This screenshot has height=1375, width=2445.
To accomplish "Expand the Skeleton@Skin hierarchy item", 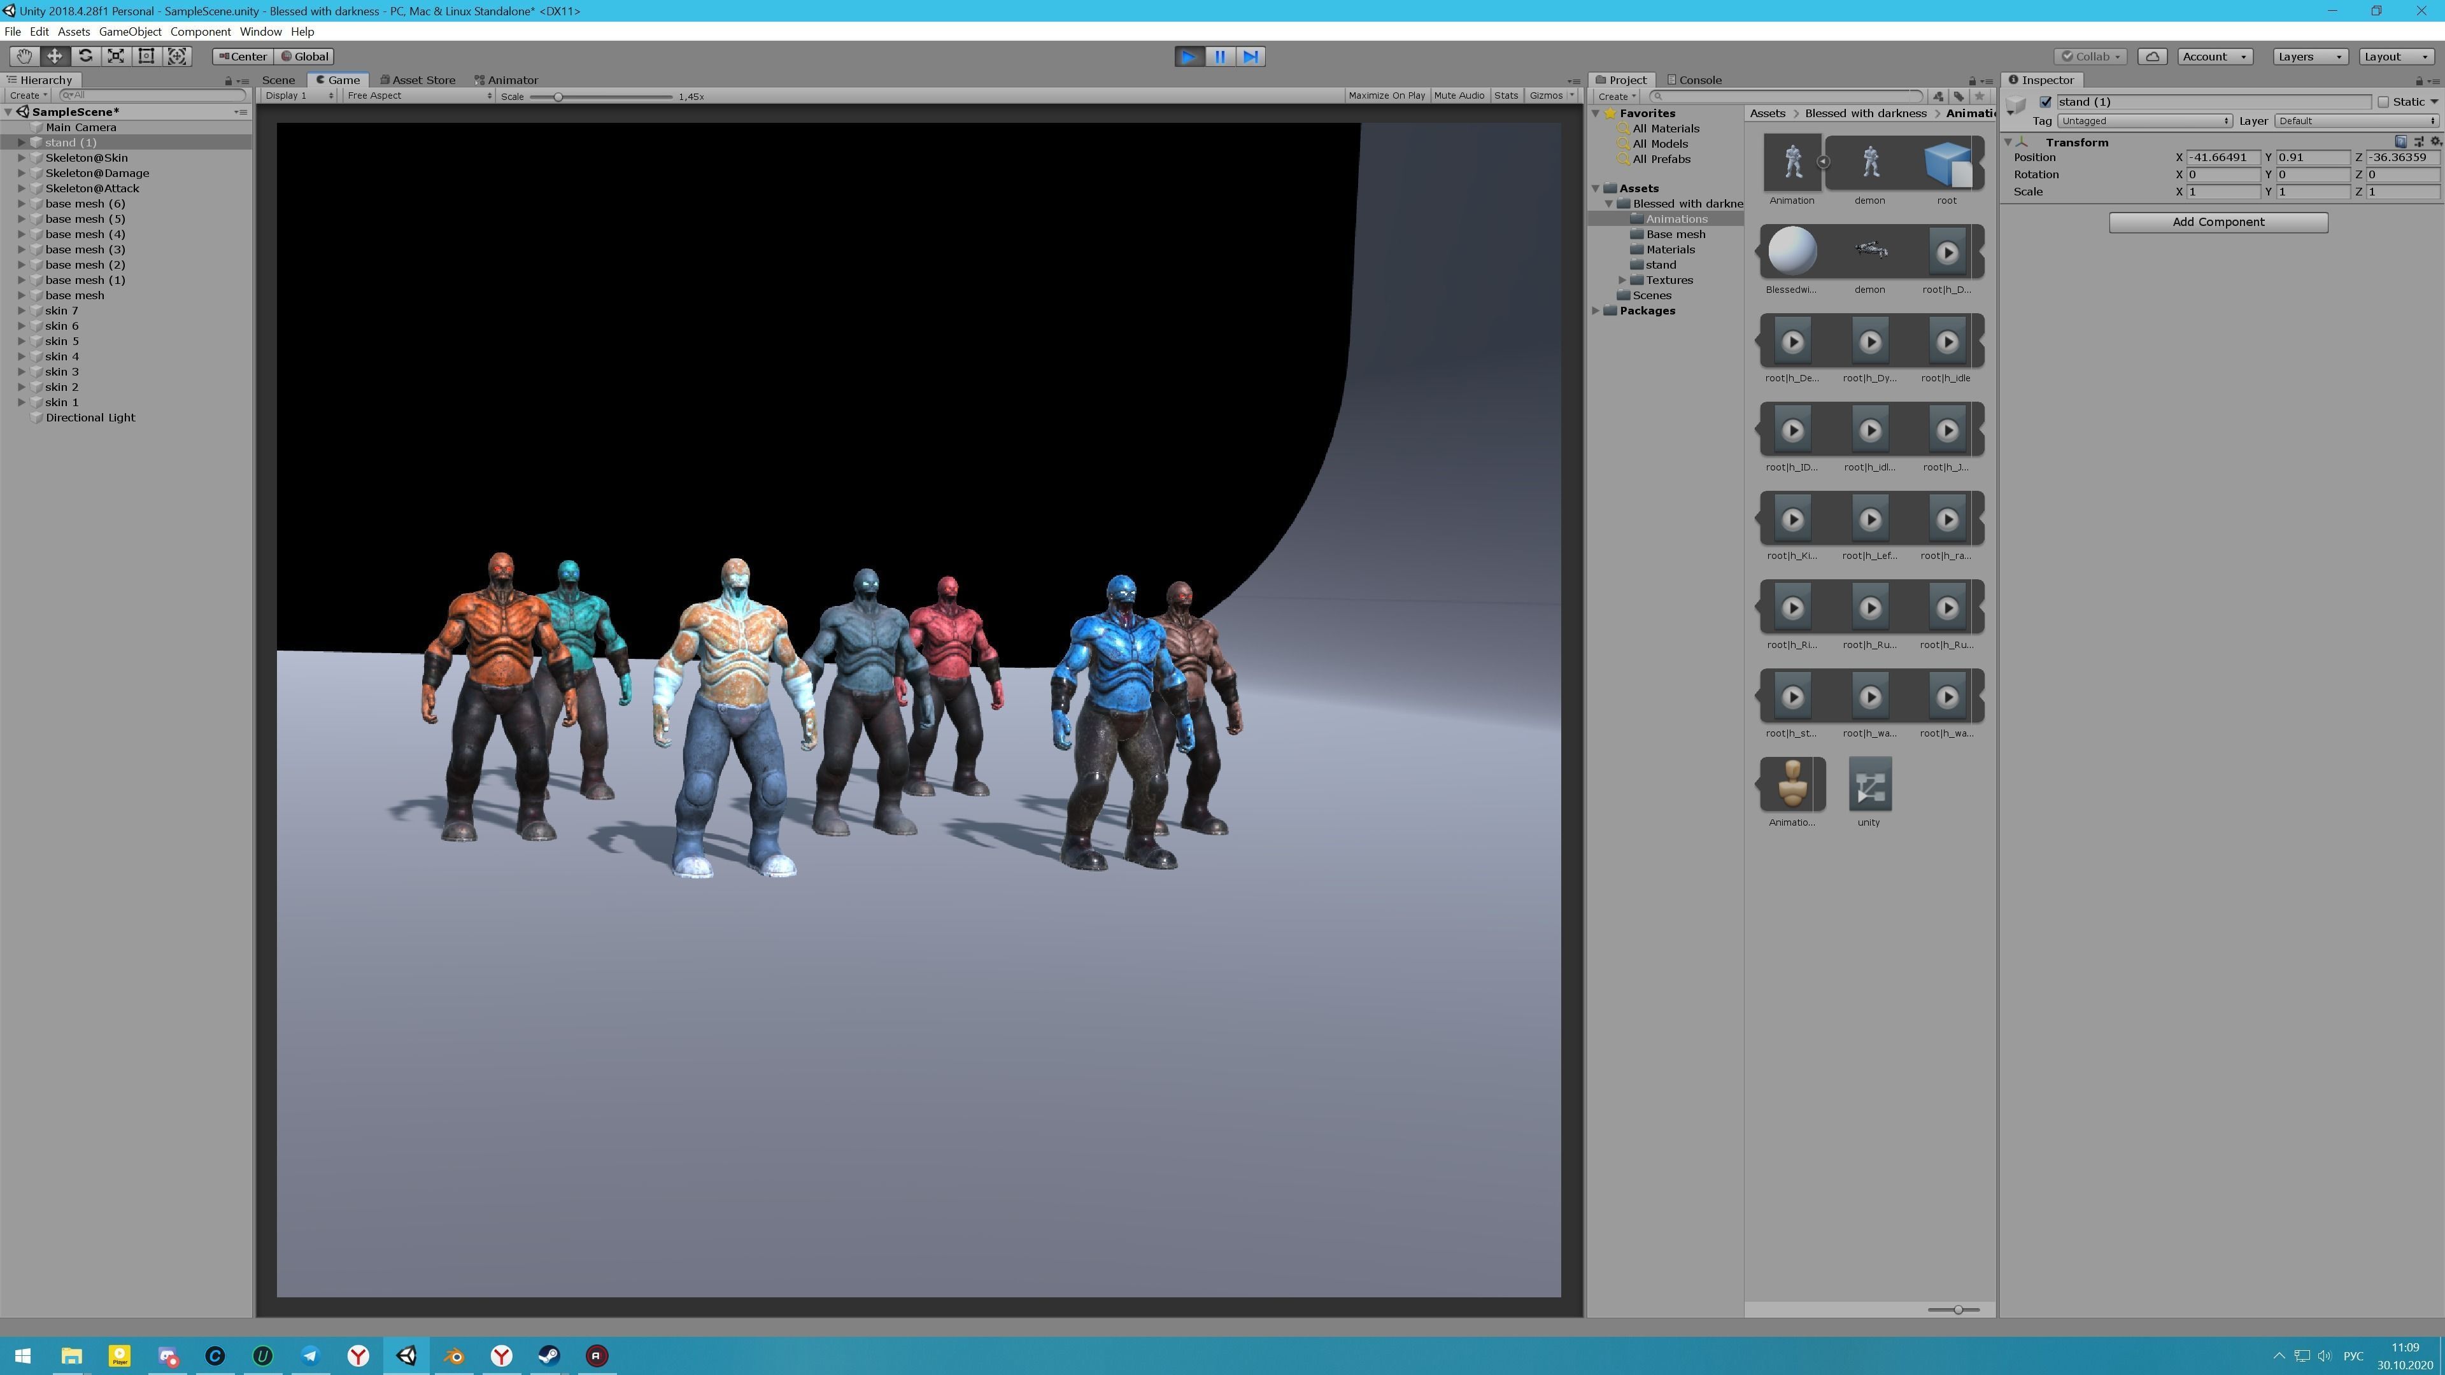I will 22,157.
